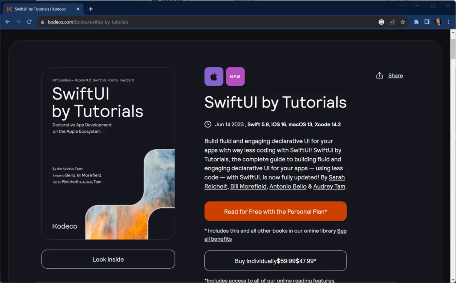Image resolution: width=456 pixels, height=283 pixels.
Task: Click the Fifth Edition line on the cover
Action: click(x=93, y=80)
